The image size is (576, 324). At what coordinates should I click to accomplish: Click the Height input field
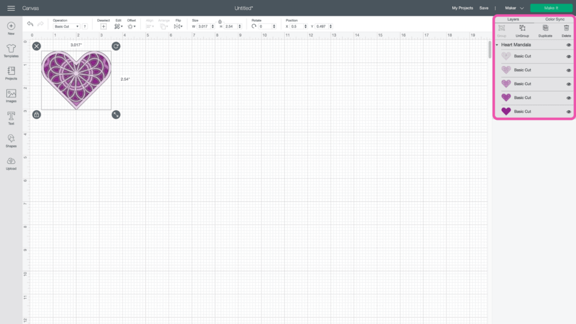point(231,26)
